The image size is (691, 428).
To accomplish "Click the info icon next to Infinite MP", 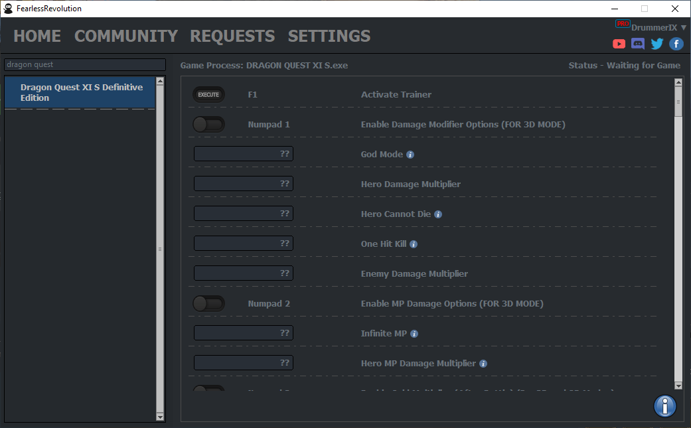I will click(x=414, y=334).
